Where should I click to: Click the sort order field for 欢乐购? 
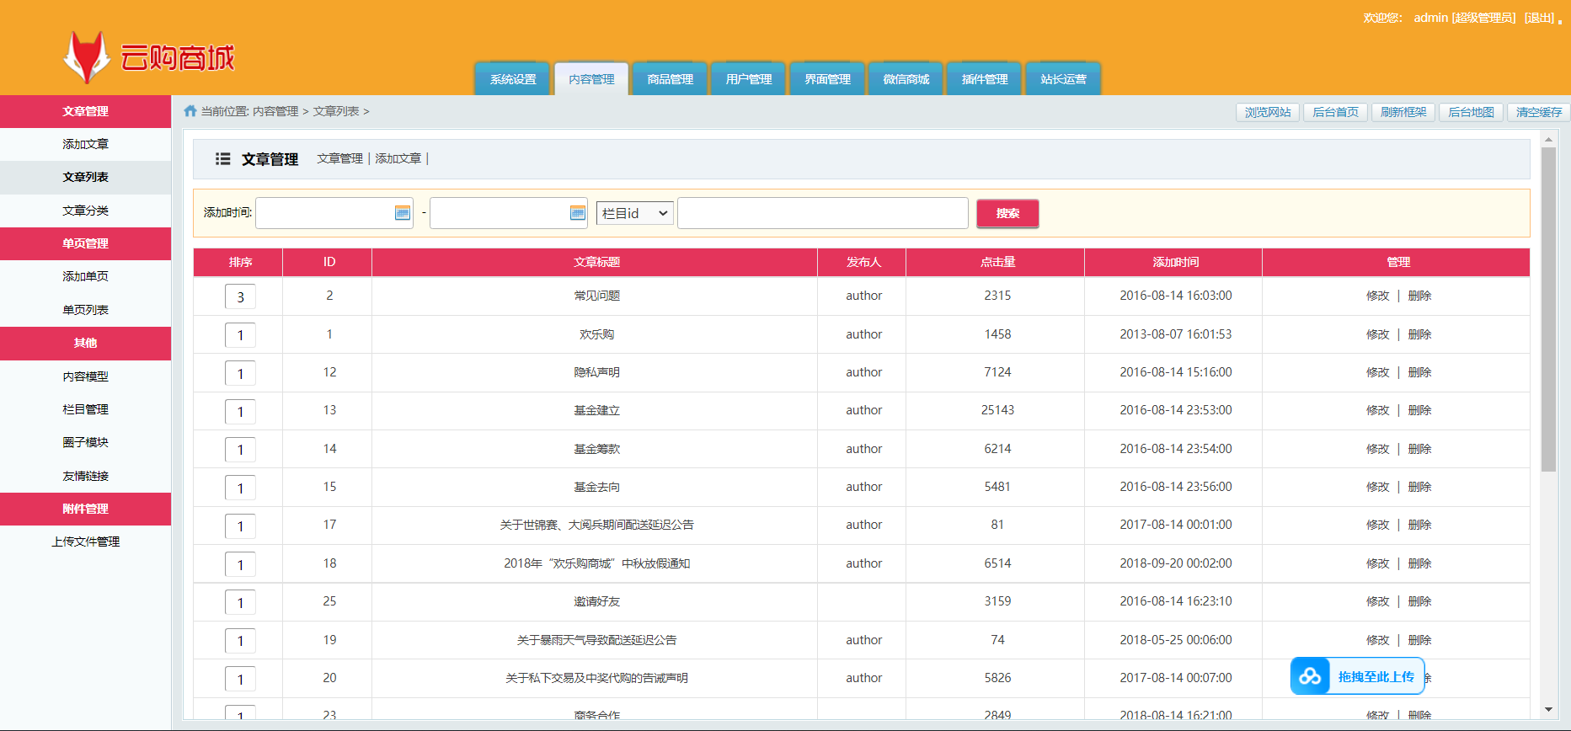[240, 335]
